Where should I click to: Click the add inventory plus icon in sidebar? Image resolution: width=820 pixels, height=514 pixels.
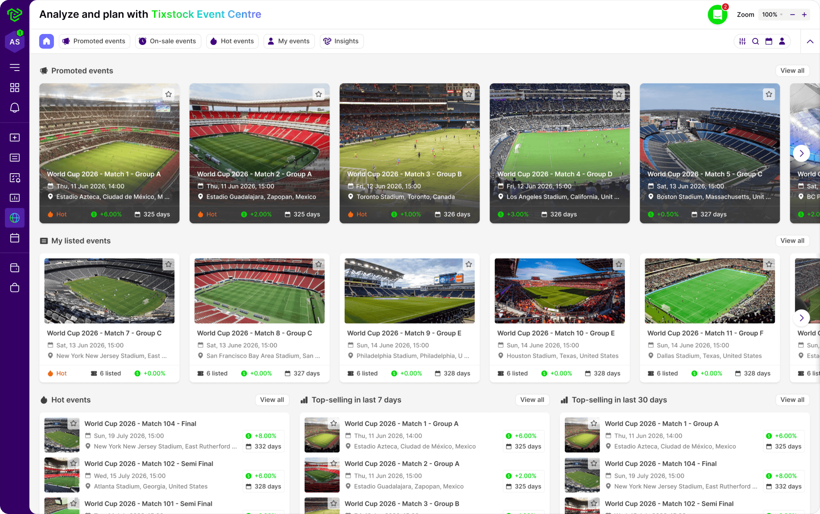[15, 137]
